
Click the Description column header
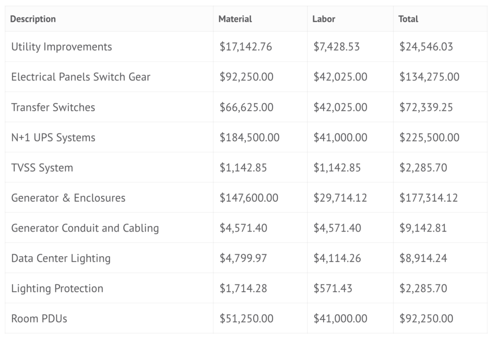33,19
